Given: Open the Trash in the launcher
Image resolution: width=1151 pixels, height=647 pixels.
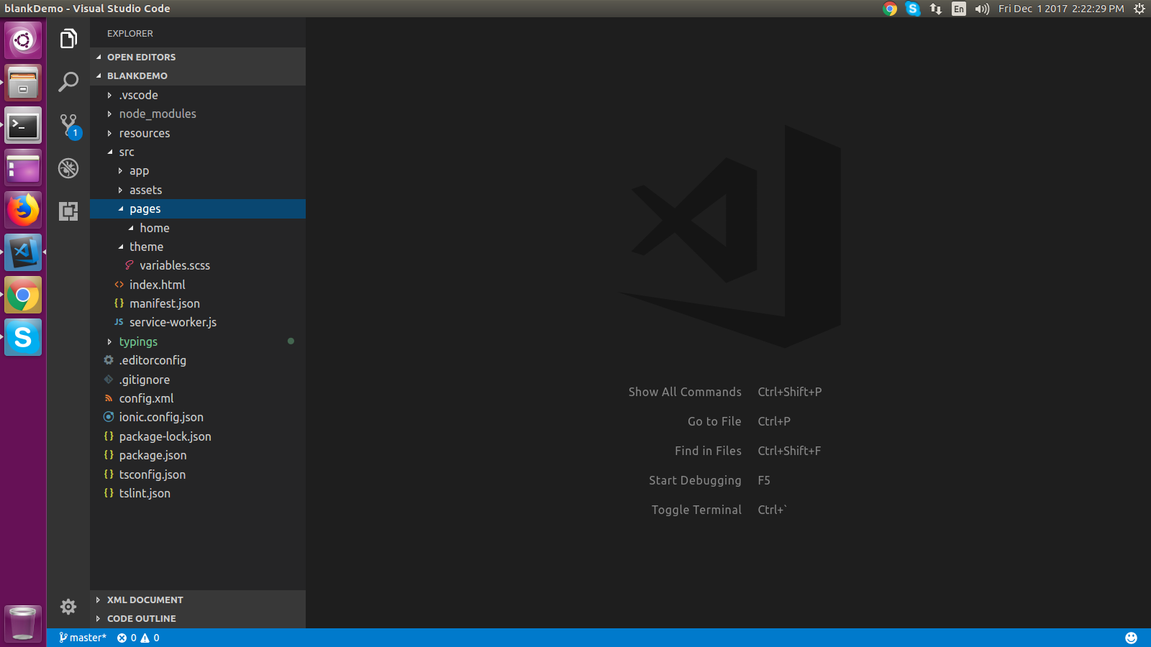Looking at the screenshot, I should click(23, 623).
